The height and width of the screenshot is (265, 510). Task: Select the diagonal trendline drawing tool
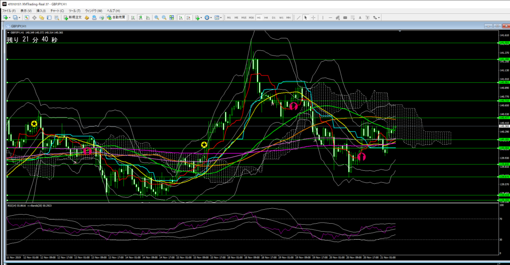(298, 17)
